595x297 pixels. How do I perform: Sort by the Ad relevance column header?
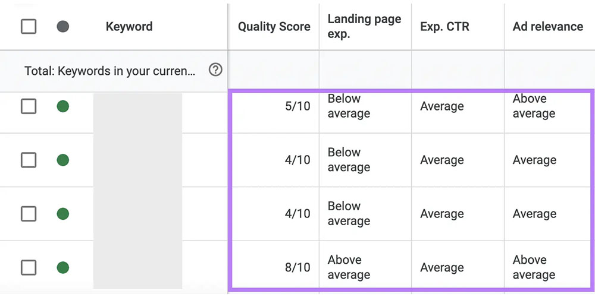point(548,27)
